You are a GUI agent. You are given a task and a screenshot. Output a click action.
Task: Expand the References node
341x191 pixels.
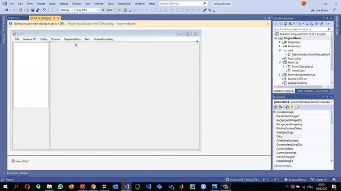(x=280, y=46)
